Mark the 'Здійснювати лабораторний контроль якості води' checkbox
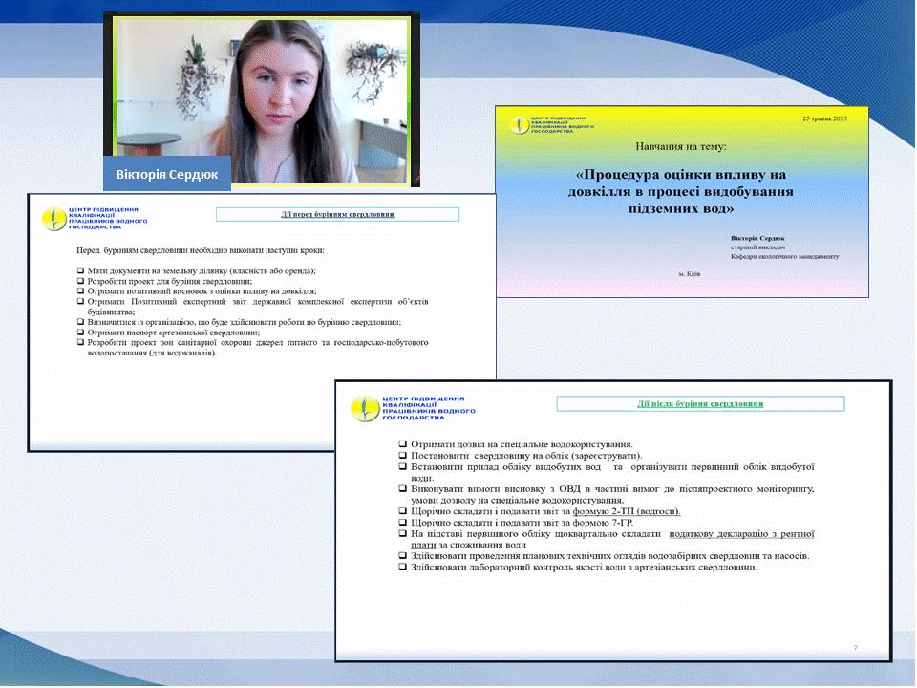This screenshot has width=917, height=688. [x=402, y=567]
